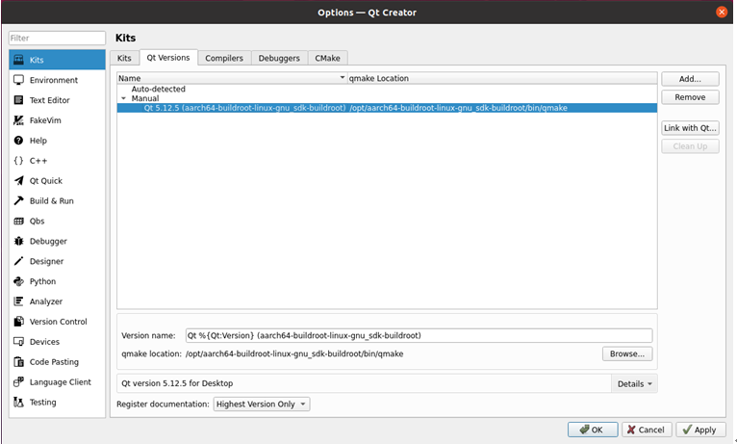
Task: Click the 'Qt version 5.12.5 for Desktop' text
Action: (177, 383)
